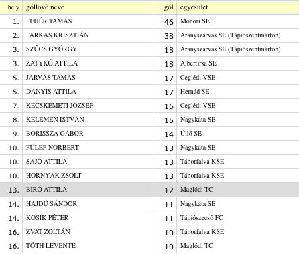This screenshot has height=254, width=299.
Task: Click on SZŰCS GYÖRGY name
Action: click(x=52, y=49)
